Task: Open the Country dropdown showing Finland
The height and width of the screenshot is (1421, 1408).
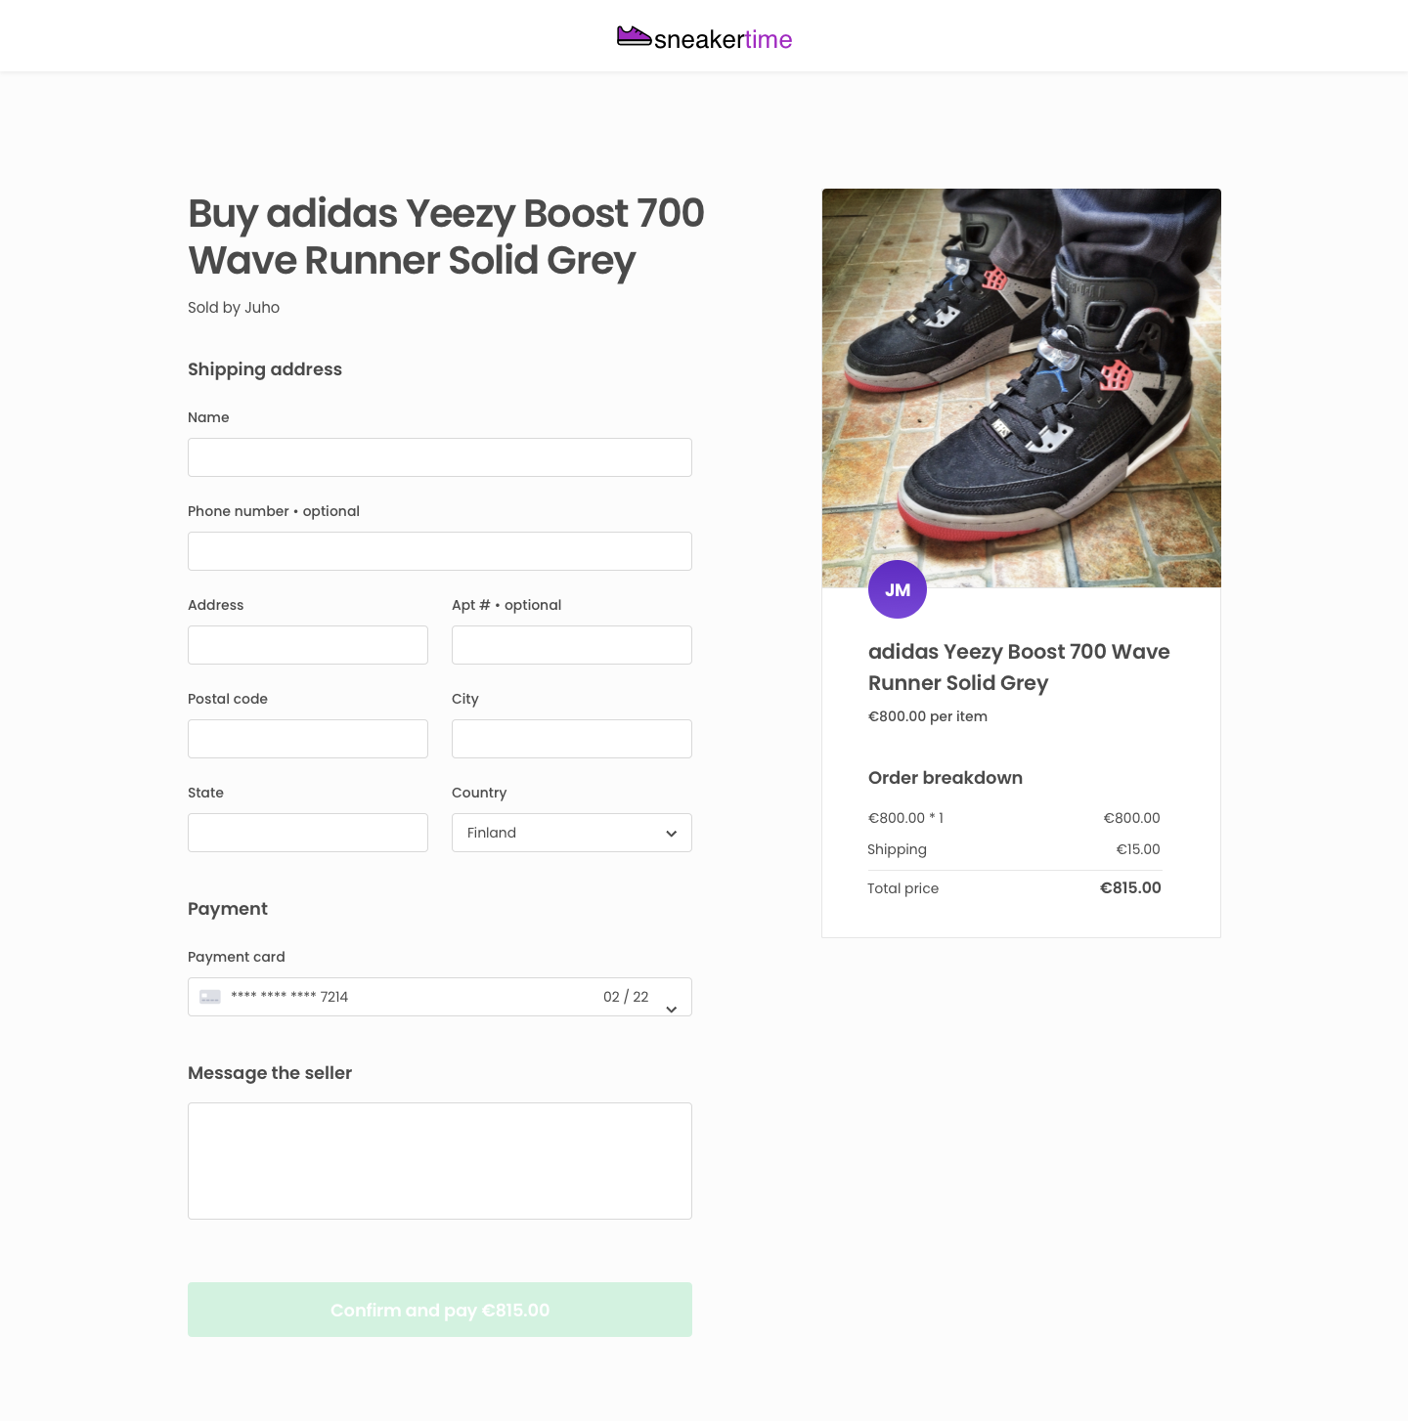Action: click(x=571, y=833)
